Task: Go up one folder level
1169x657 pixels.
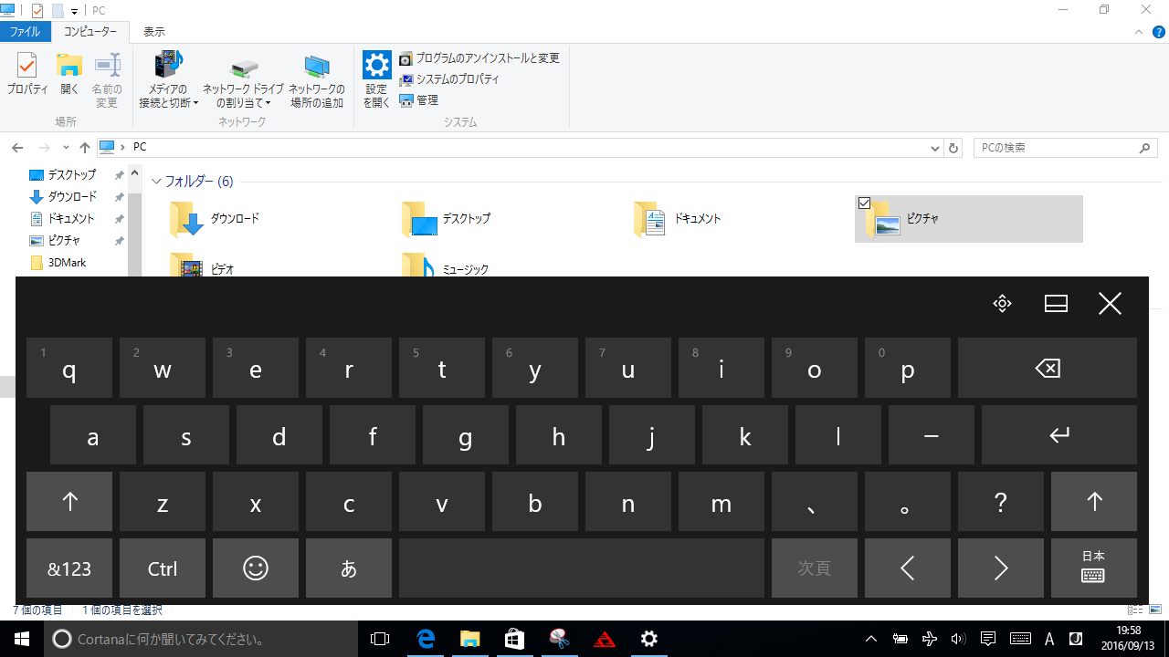Action: [85, 148]
